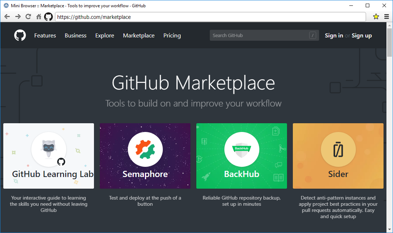
Task: Click the Semaphore gear logo
Action: pyautogui.click(x=145, y=149)
